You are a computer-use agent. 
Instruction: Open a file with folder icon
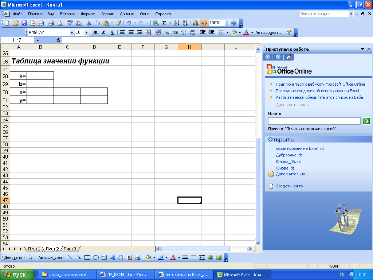pyautogui.click(x=16, y=23)
